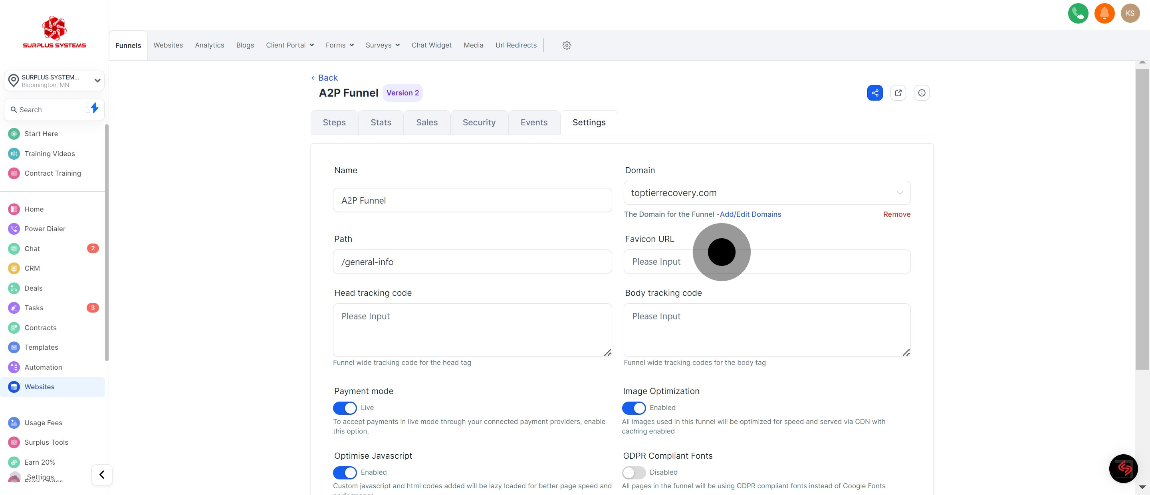Disable the Image Optimization toggle
The height and width of the screenshot is (495, 1150).
(633, 408)
